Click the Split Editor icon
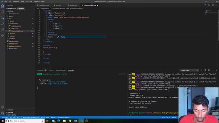Image resolution: width=219 pixels, height=123 pixels. (x=212, y=5)
